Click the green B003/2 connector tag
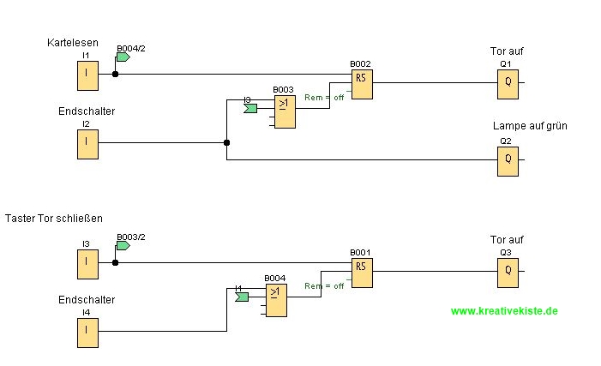The width and height of the screenshot is (601, 366). coord(123,245)
